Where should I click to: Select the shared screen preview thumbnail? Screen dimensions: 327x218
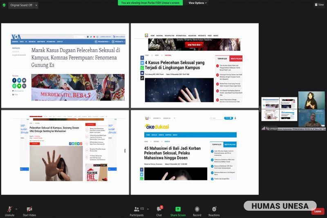coord(279,109)
